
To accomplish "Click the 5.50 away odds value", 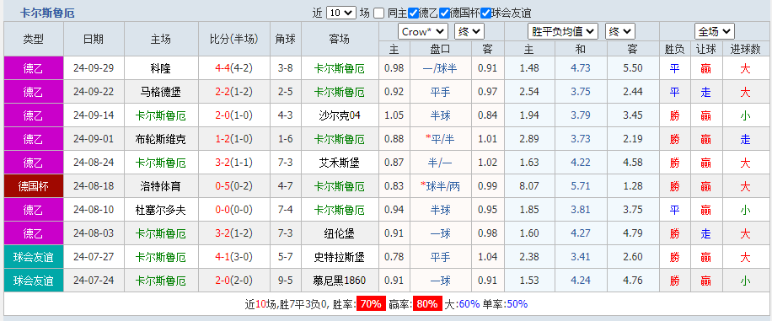I will [633, 68].
